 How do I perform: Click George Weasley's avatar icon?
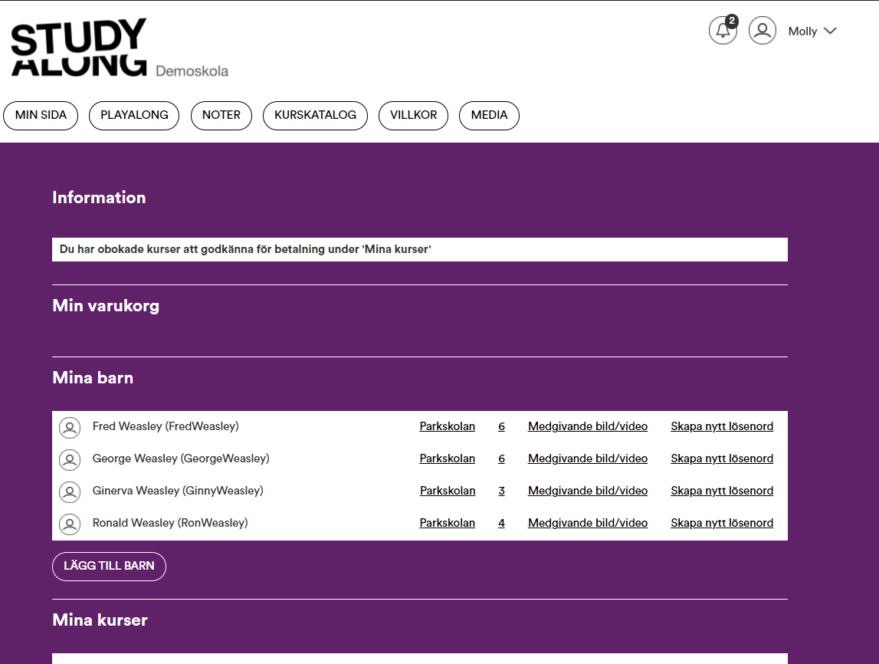point(70,460)
